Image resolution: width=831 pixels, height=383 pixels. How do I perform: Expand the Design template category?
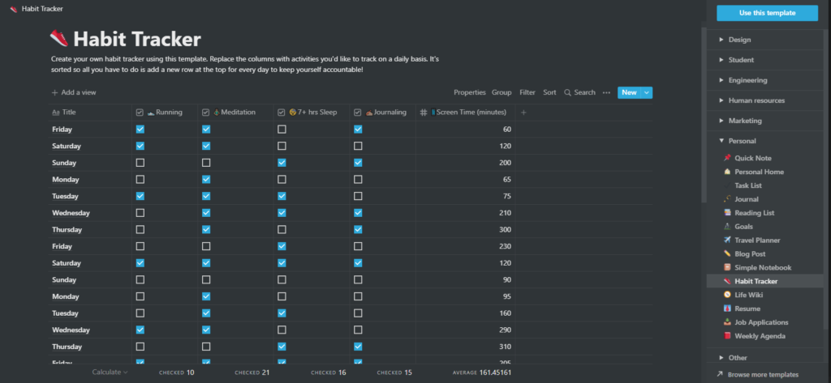click(721, 40)
